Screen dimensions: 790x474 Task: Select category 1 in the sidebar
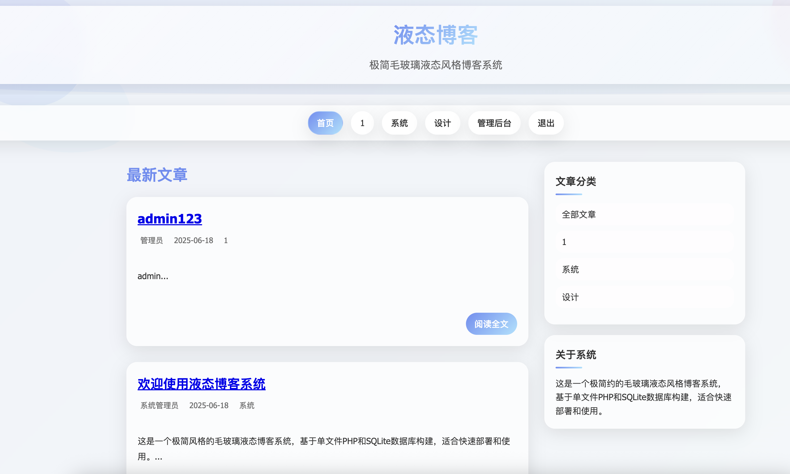(x=564, y=242)
